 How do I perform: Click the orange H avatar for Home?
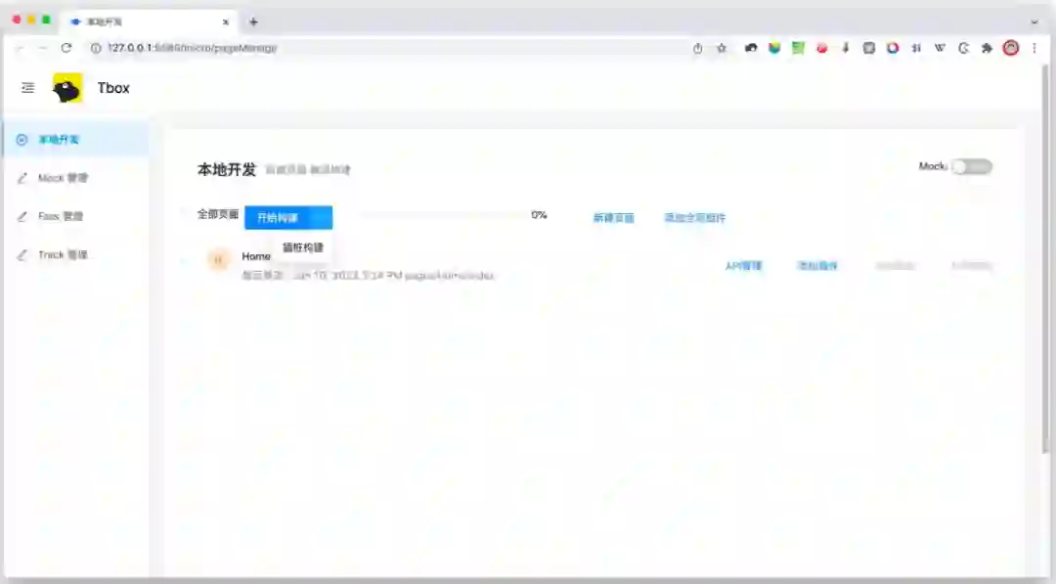[x=218, y=259]
